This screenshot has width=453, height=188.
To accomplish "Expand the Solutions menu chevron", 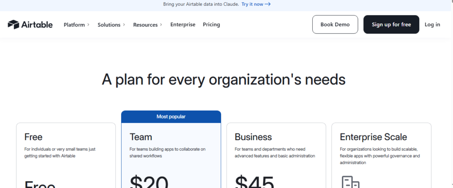I will click(124, 25).
